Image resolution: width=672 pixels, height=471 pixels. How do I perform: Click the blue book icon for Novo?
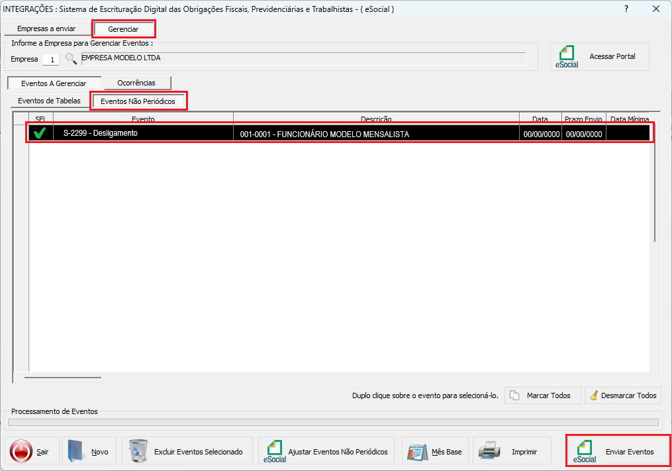click(77, 452)
